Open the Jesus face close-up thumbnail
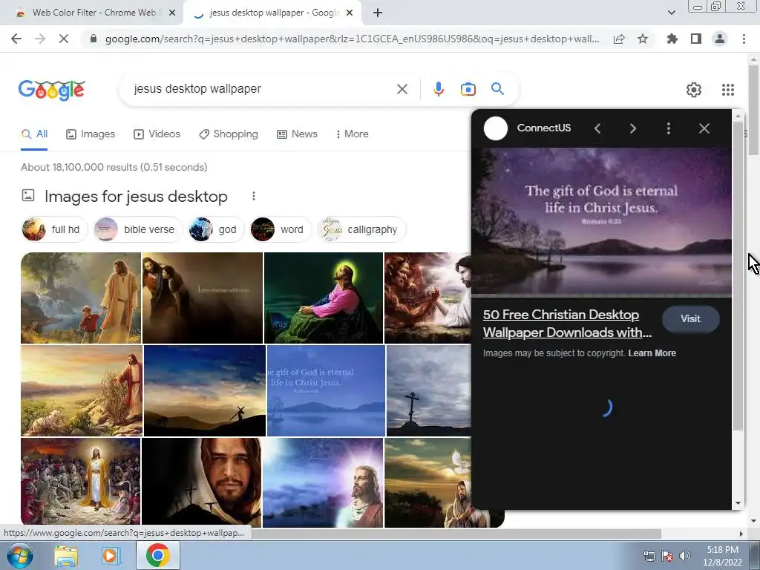The height and width of the screenshot is (570, 760). click(201, 482)
